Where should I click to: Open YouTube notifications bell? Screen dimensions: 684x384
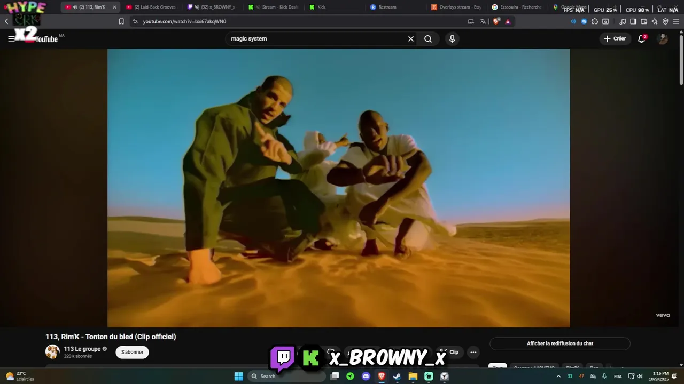click(642, 38)
